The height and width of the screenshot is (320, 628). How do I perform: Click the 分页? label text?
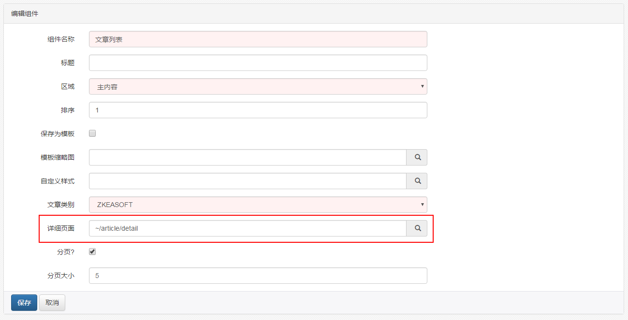pos(65,252)
